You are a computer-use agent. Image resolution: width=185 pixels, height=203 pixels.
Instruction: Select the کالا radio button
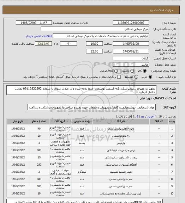144,71
